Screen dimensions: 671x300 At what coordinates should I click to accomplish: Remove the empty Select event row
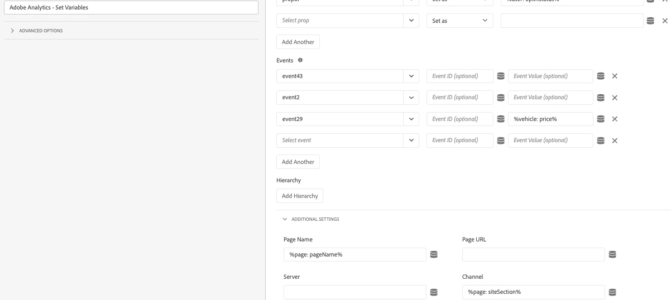pyautogui.click(x=615, y=141)
